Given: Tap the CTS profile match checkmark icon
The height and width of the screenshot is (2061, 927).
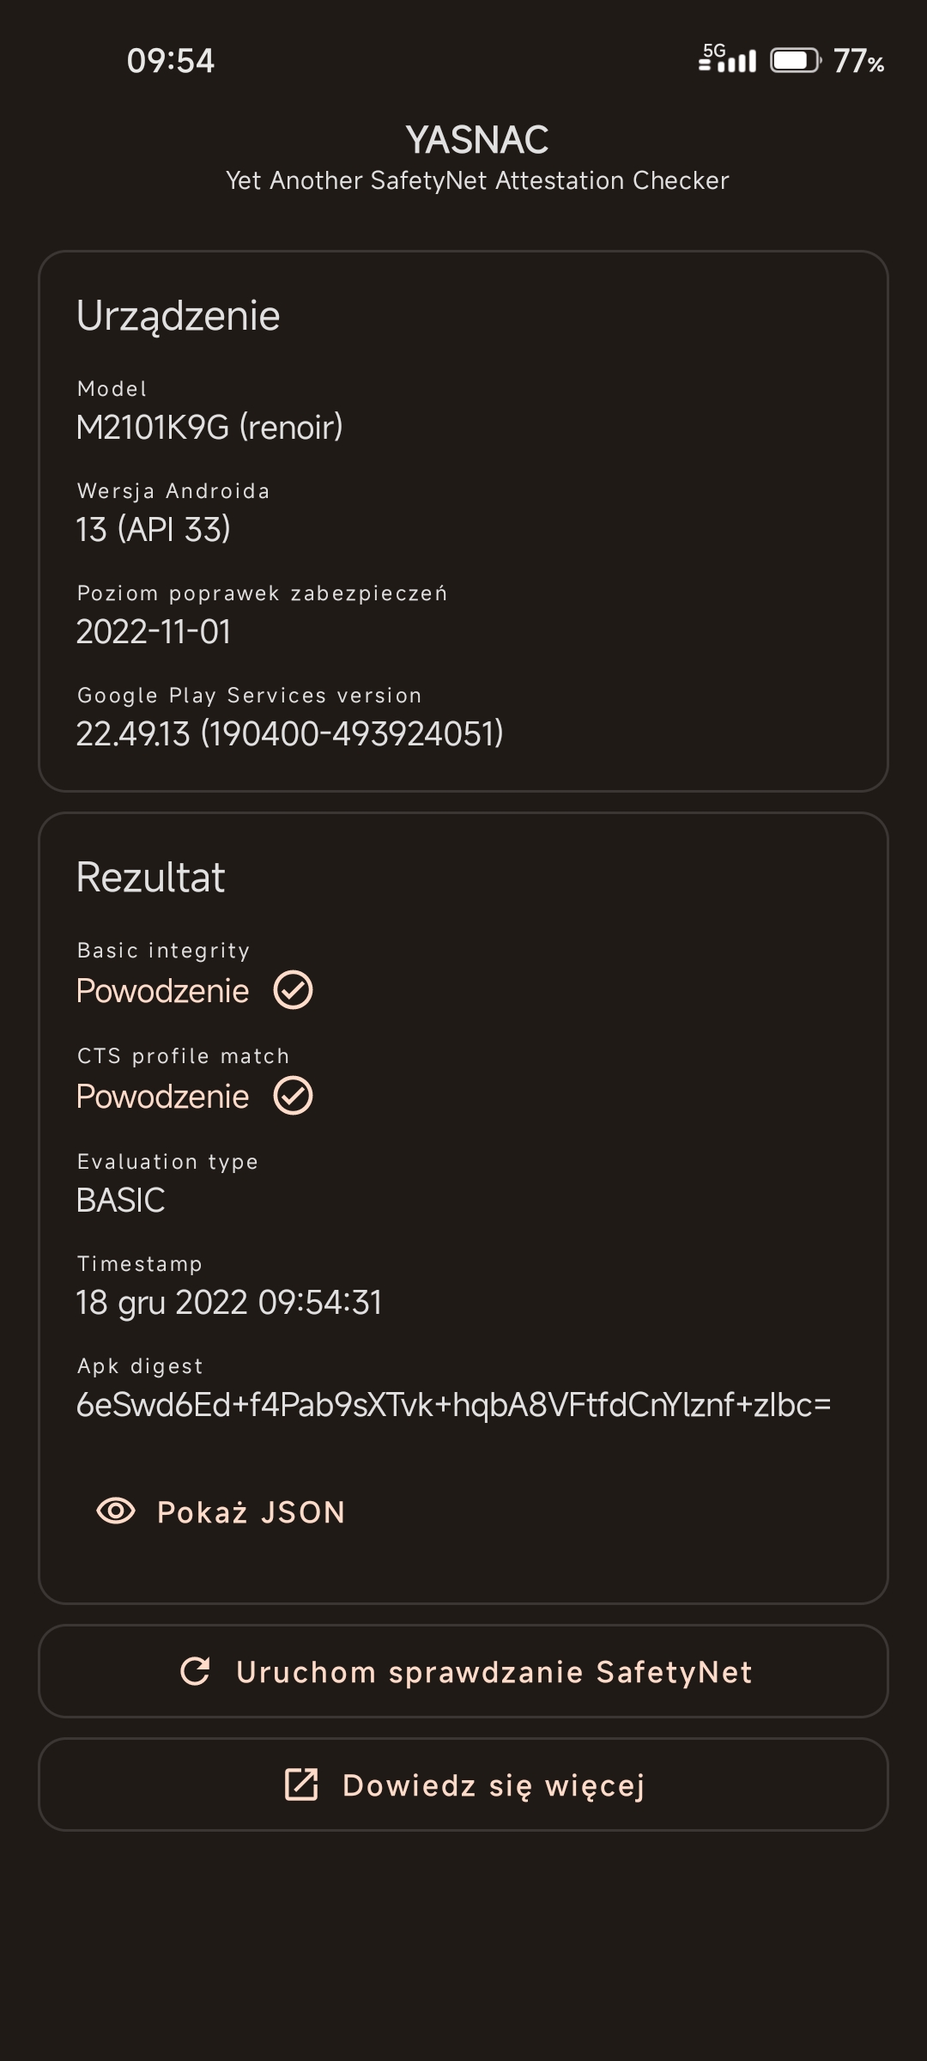Looking at the screenshot, I should (x=293, y=1096).
